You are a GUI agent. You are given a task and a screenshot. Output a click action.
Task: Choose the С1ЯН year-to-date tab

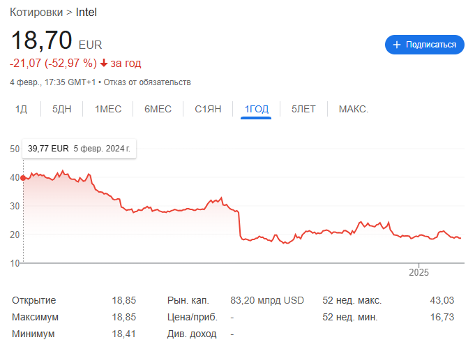click(x=208, y=109)
